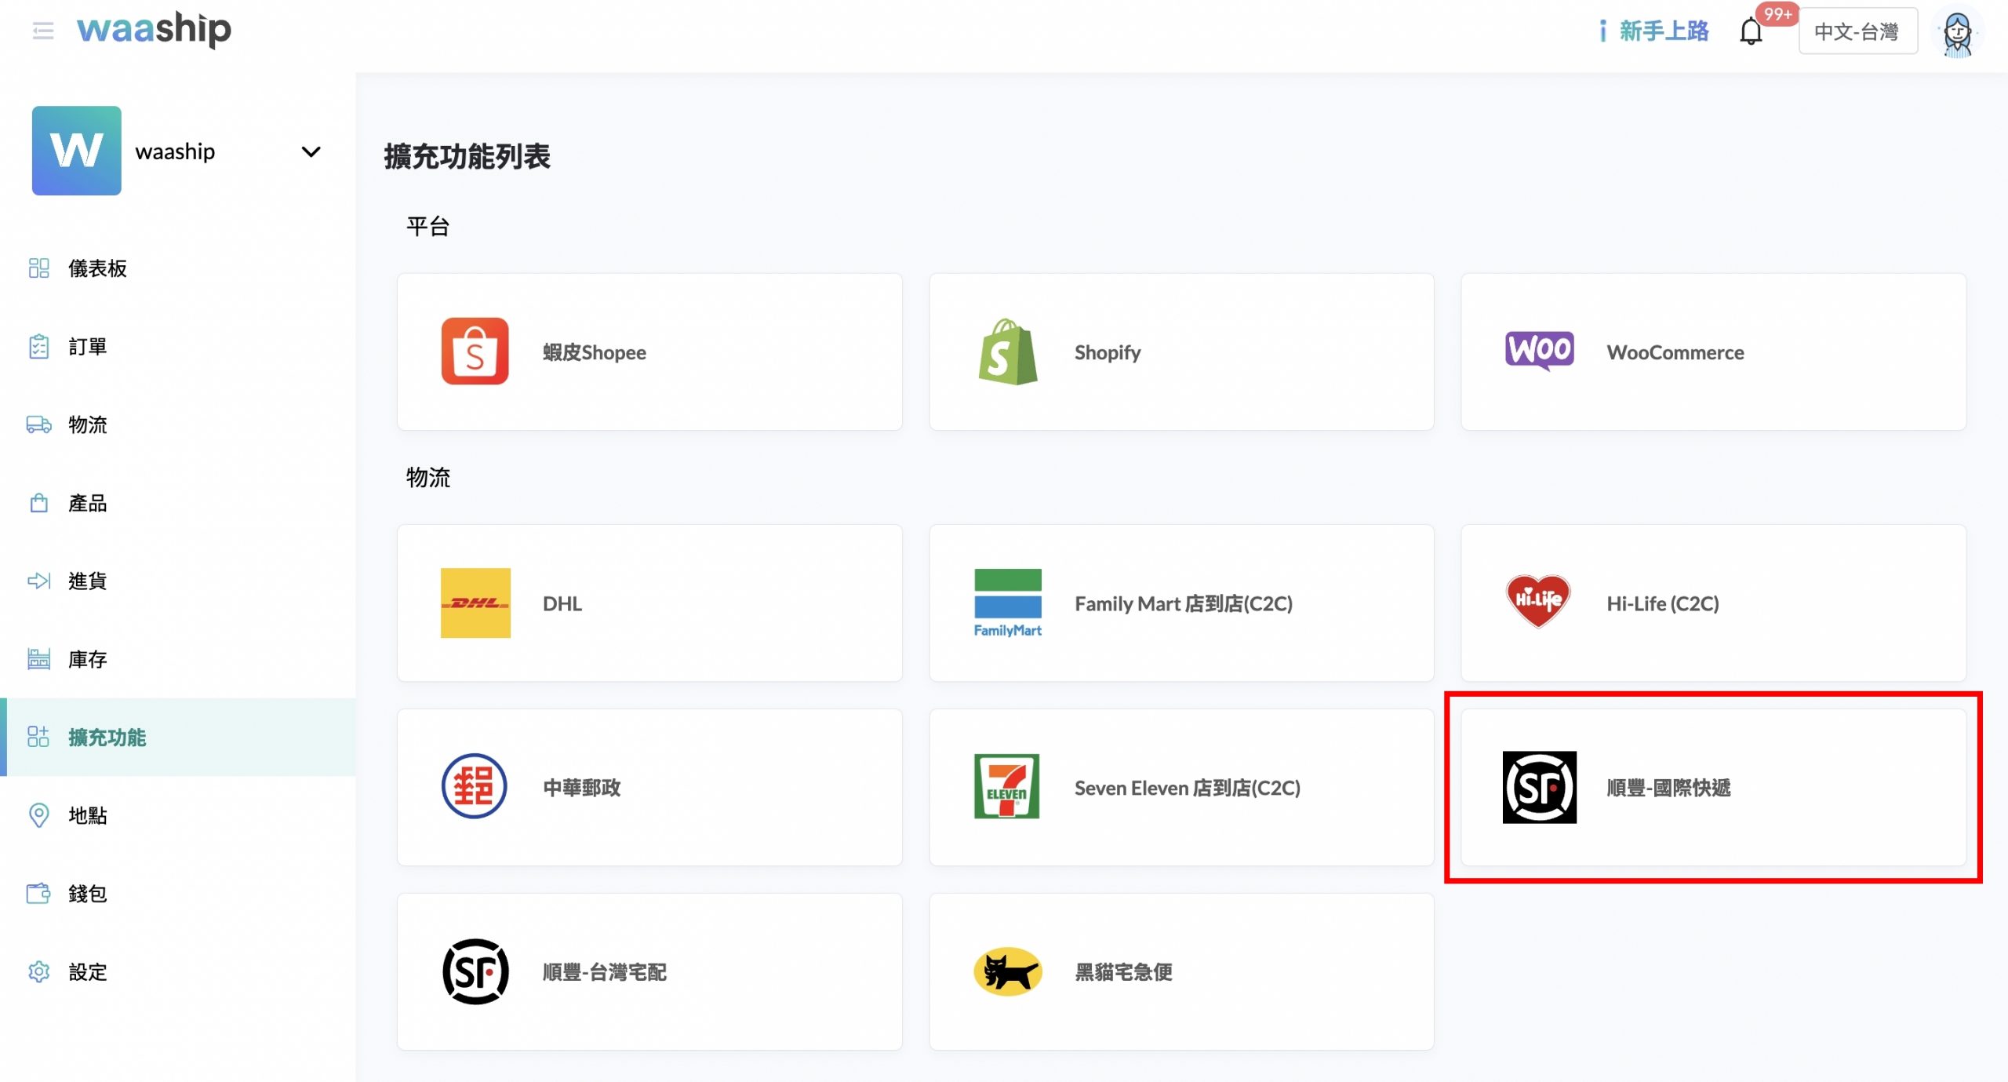Open the Family Mart 店到店 card
Image resolution: width=2008 pixels, height=1082 pixels.
pos(1180,603)
